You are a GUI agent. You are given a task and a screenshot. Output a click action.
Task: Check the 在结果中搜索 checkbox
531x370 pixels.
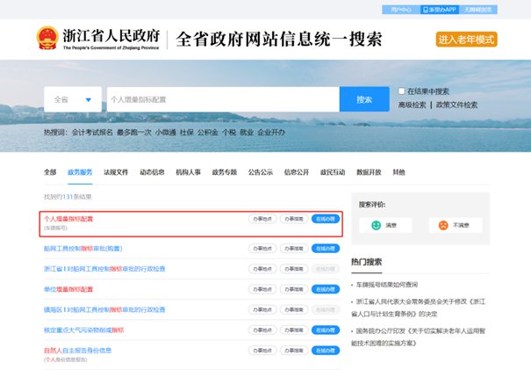coord(402,91)
